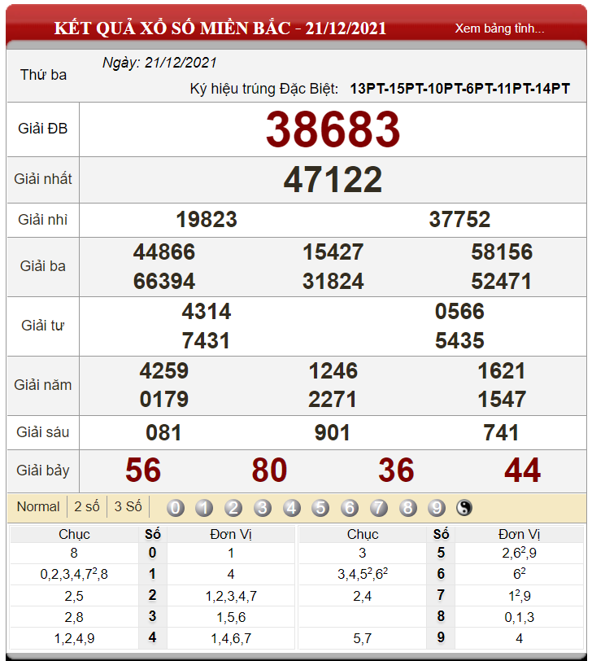592x661 pixels.
Task: Click Giải bảy number 56
Action: pyautogui.click(x=143, y=471)
